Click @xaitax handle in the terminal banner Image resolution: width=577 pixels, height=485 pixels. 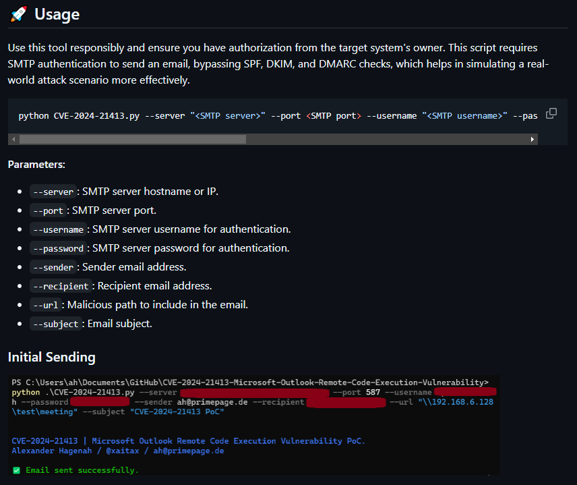pos(123,451)
